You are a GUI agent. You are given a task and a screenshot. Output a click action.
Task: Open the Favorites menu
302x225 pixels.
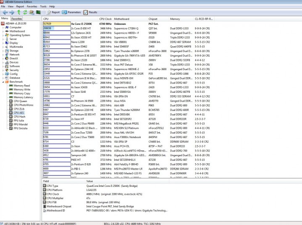click(32, 6)
